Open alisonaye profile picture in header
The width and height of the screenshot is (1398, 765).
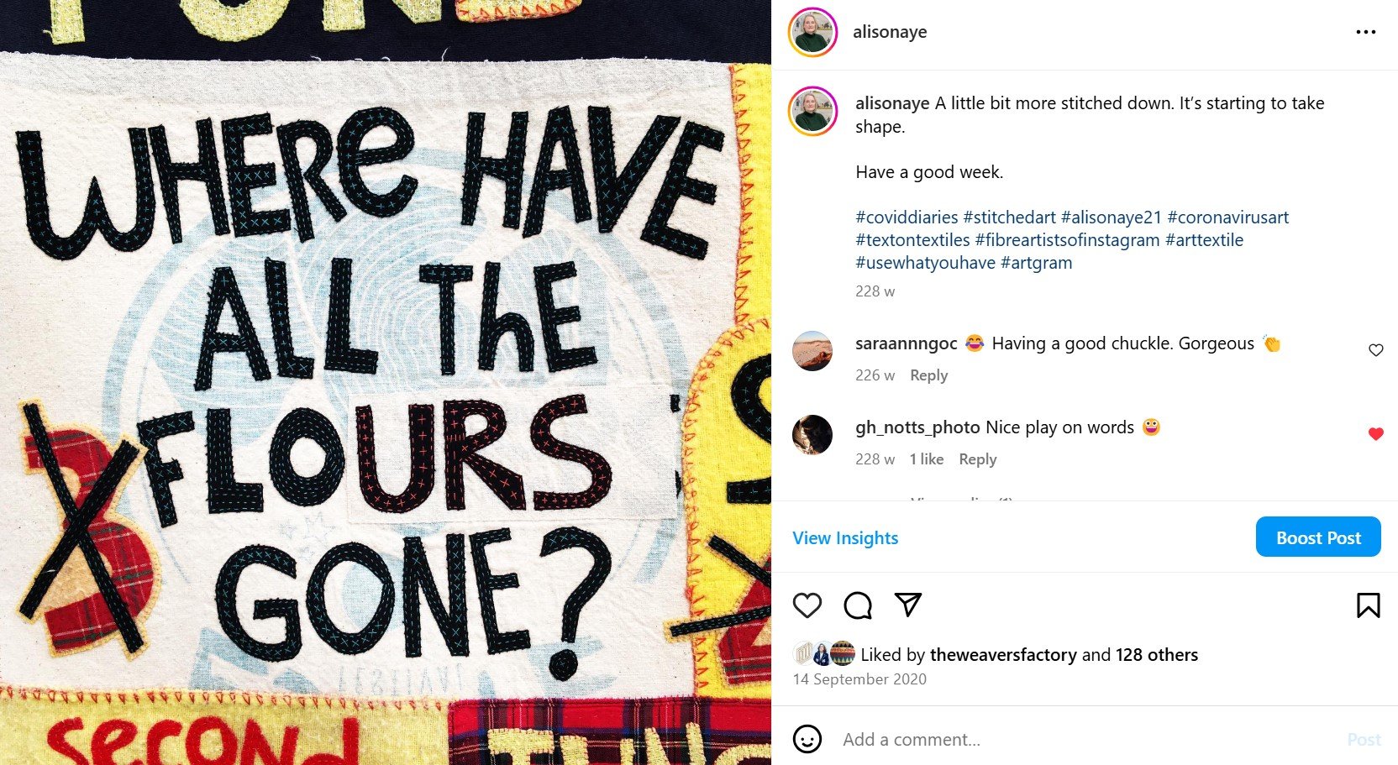(812, 32)
